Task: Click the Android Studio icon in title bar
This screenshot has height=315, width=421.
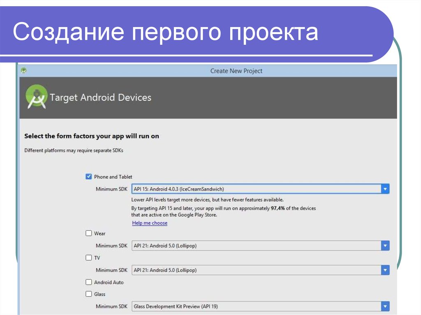Action: tap(23, 71)
